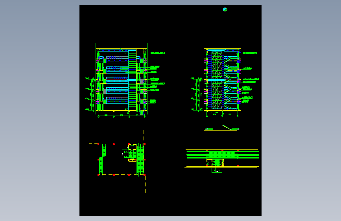The image size is (341, 221).
Task: Select the floor plan with the dashed yellow boundary
Action: click(x=118, y=161)
